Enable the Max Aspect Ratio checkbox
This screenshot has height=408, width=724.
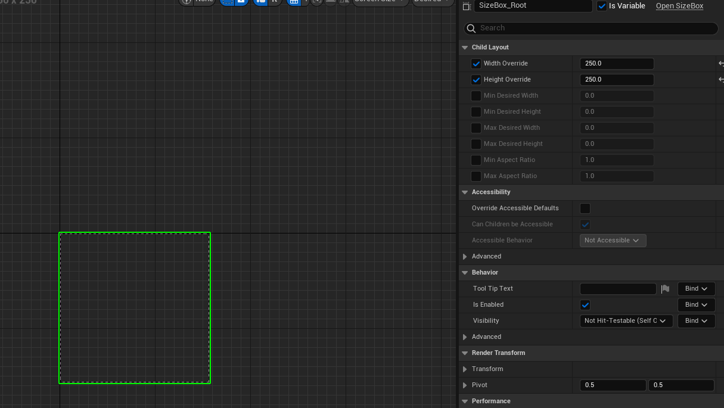point(476,176)
